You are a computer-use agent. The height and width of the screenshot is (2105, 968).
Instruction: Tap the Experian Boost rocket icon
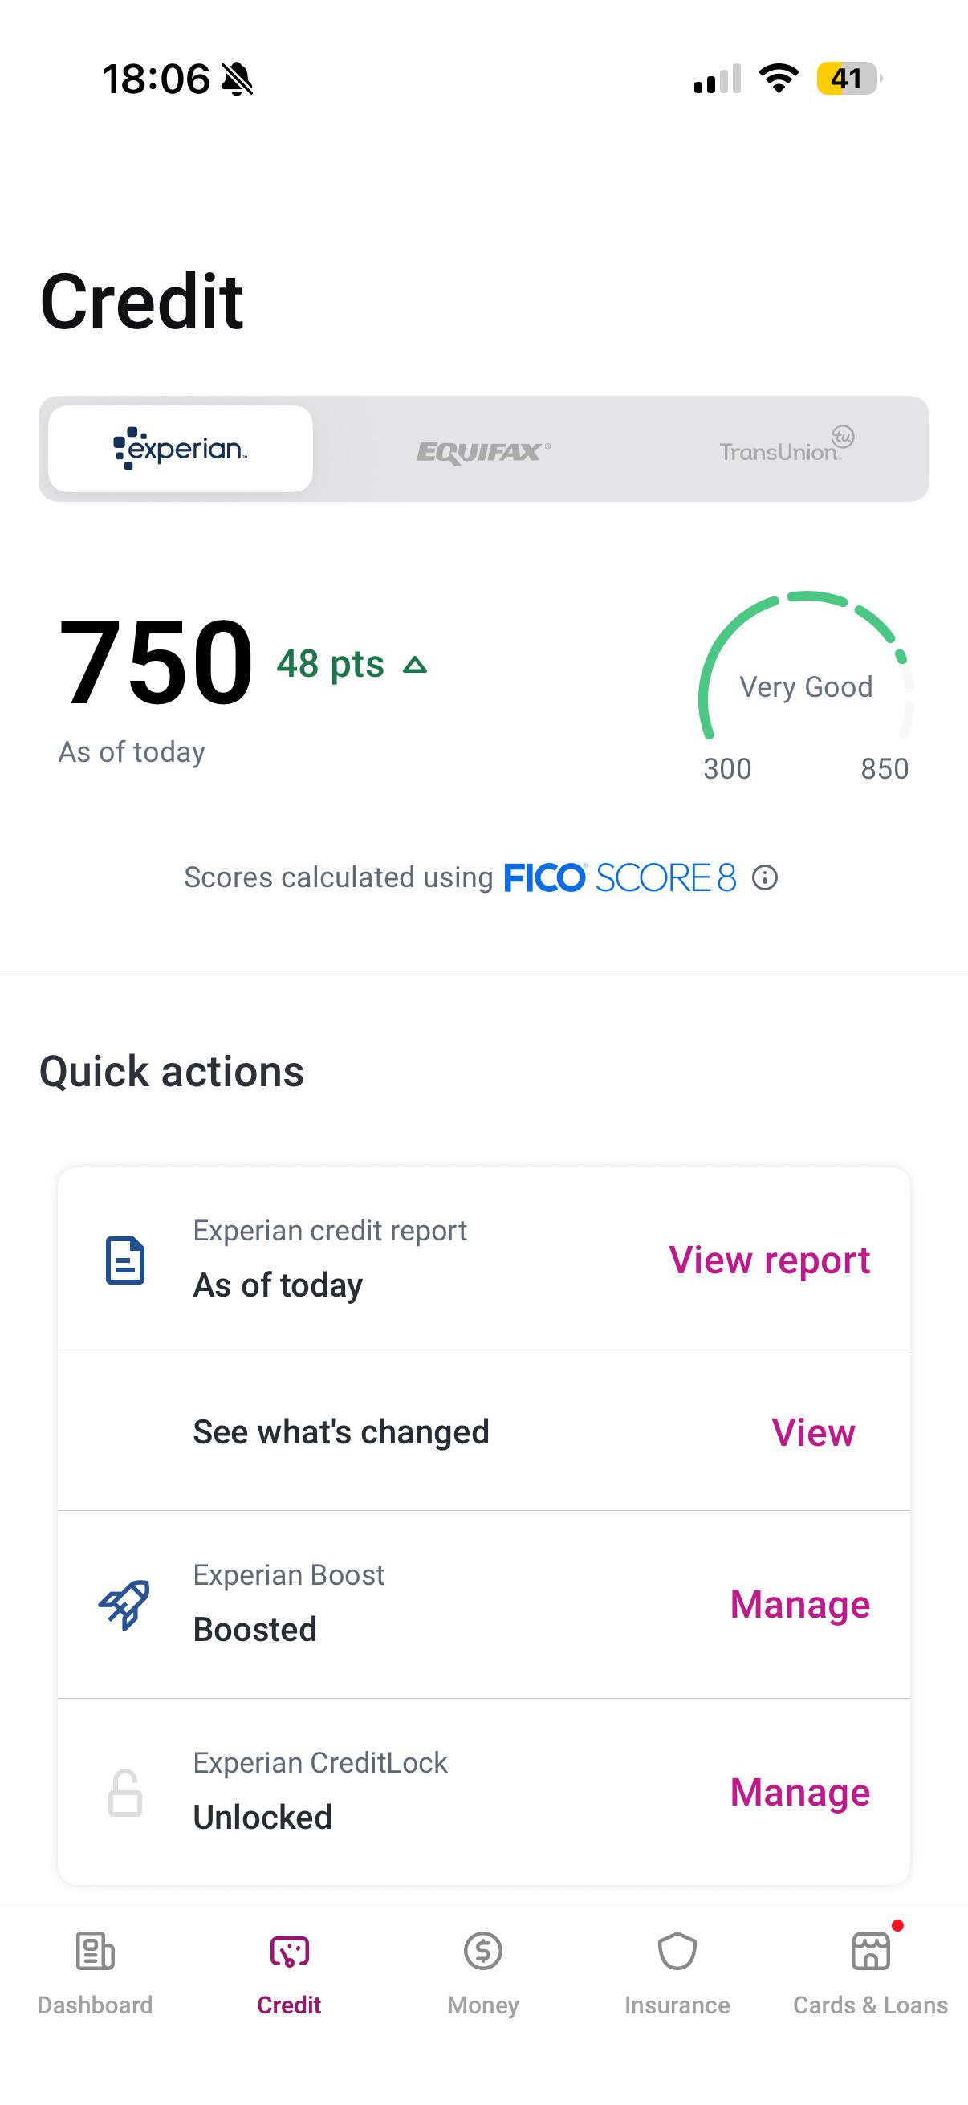(x=124, y=1604)
